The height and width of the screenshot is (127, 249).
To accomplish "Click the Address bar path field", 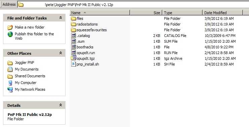I will 133,5.
